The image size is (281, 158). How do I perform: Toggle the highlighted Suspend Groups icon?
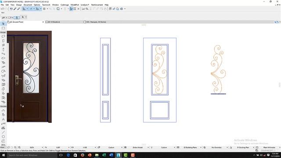(x=71, y=9)
